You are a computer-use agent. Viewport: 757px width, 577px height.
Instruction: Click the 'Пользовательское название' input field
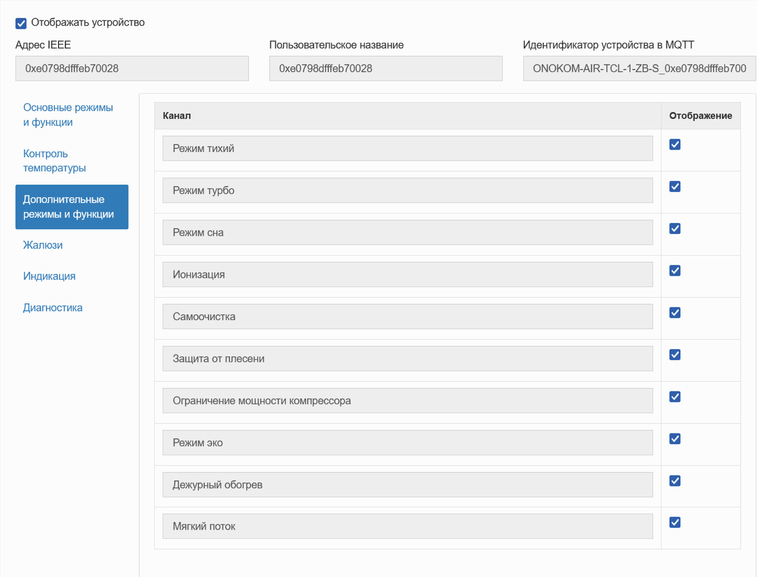(x=386, y=69)
